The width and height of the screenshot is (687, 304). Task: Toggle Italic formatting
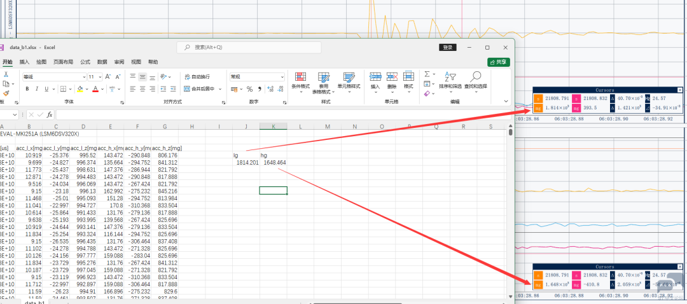pyautogui.click(x=37, y=89)
